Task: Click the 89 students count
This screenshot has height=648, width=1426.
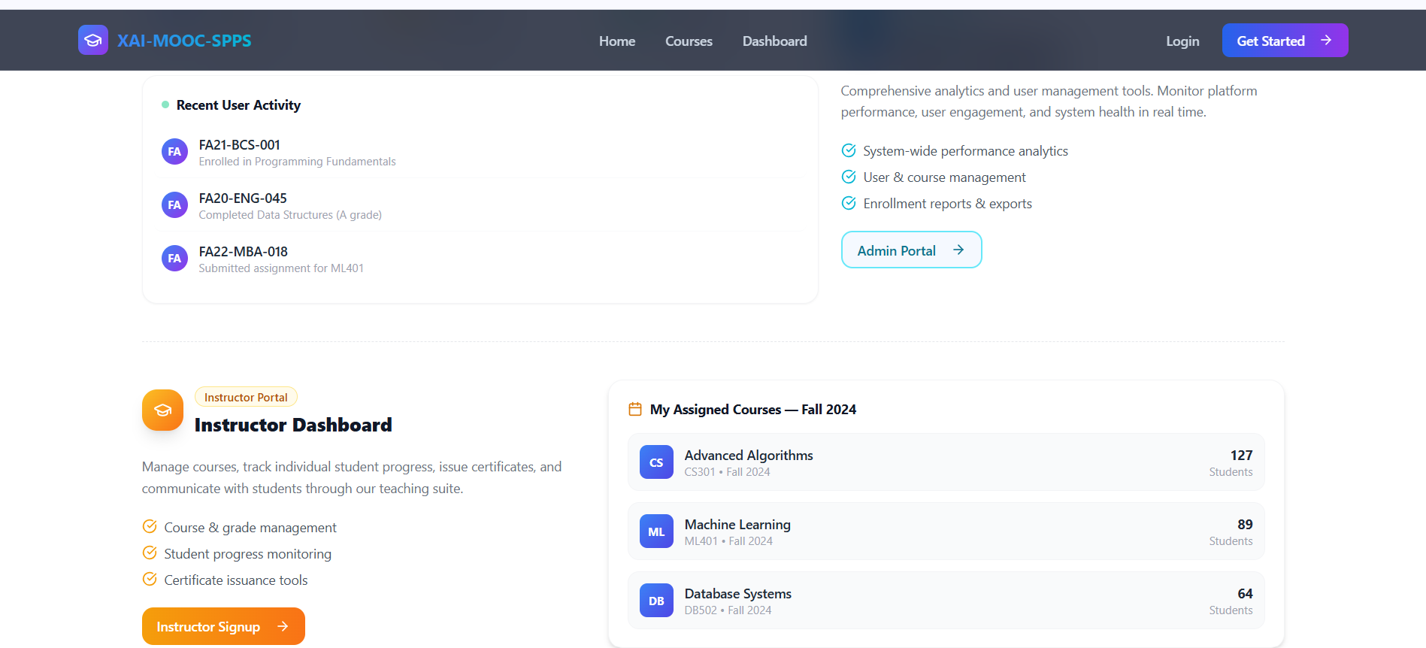Action: coord(1245,525)
